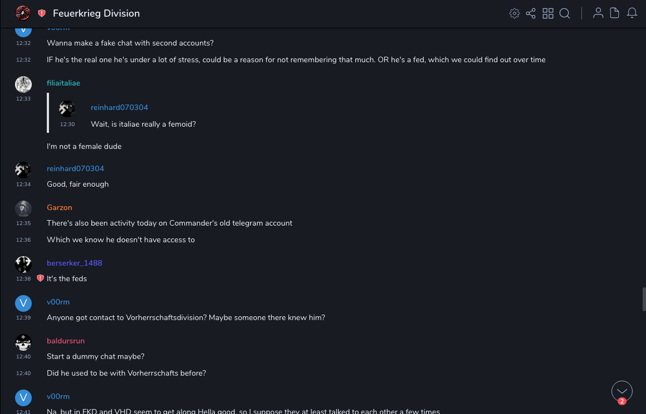Click red warning icon beside "It's the feds"
The image size is (646, 414).
[x=40, y=278]
